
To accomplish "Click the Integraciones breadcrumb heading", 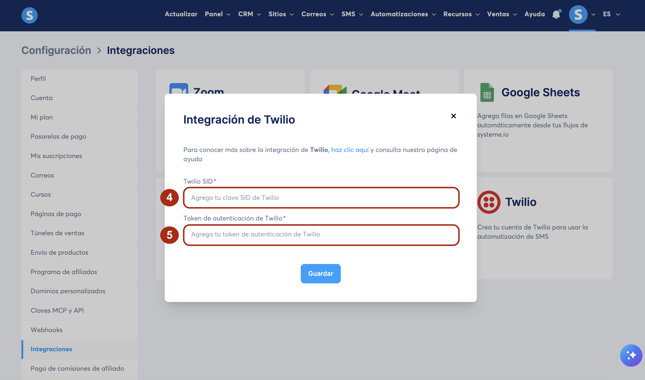I will coord(141,50).
